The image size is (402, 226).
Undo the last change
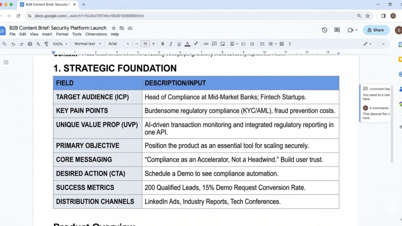(x=13, y=44)
